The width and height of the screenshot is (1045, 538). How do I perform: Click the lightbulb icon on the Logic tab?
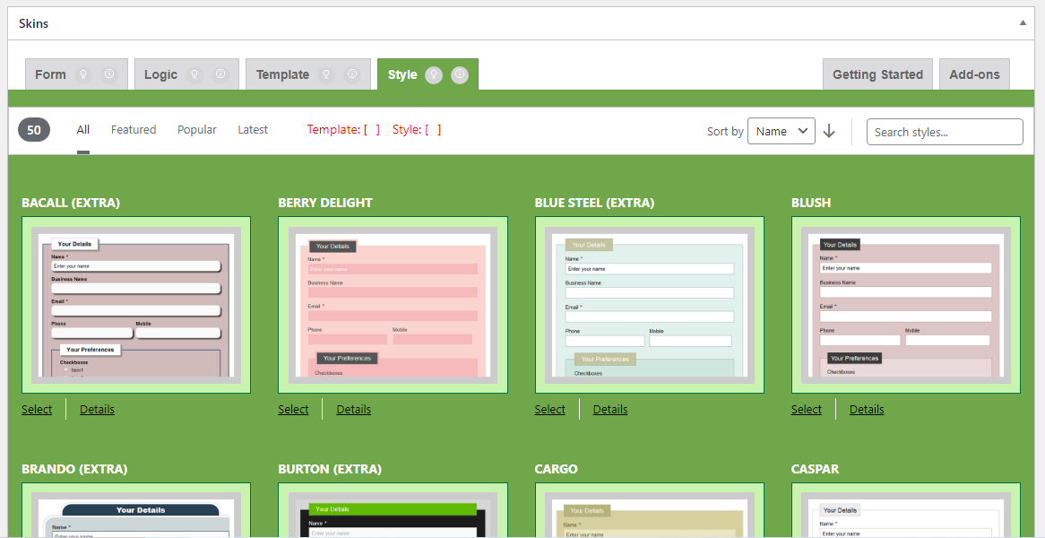[194, 74]
